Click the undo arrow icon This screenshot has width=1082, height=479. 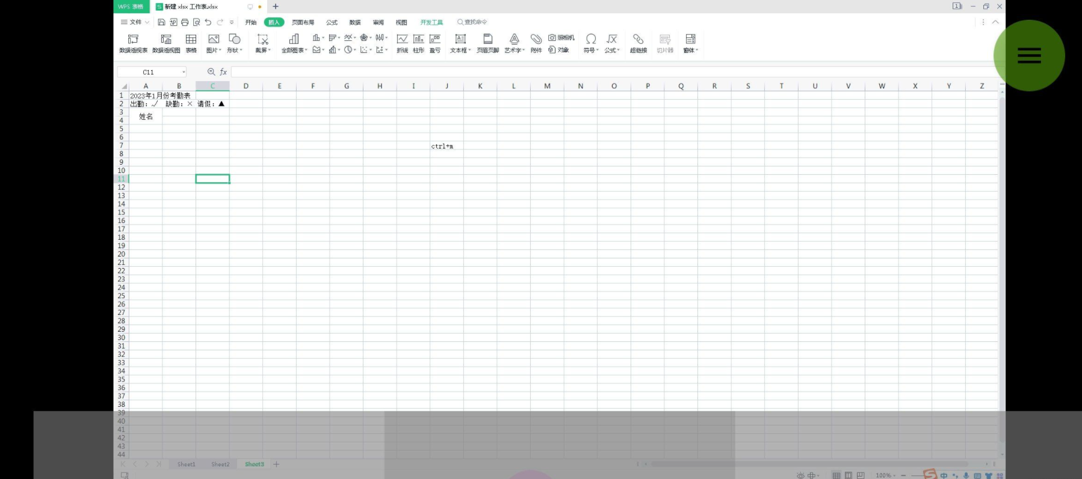pos(208,22)
